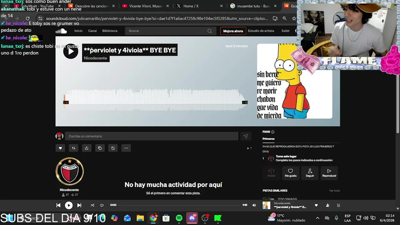Switch to the Home / X tab
Image resolution: width=400 pixels, height=225 pixels.
tap(199, 6)
